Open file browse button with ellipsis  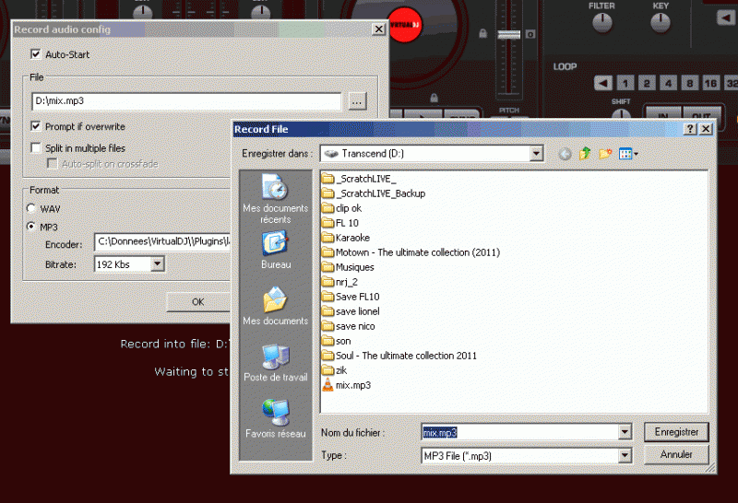[x=357, y=101]
